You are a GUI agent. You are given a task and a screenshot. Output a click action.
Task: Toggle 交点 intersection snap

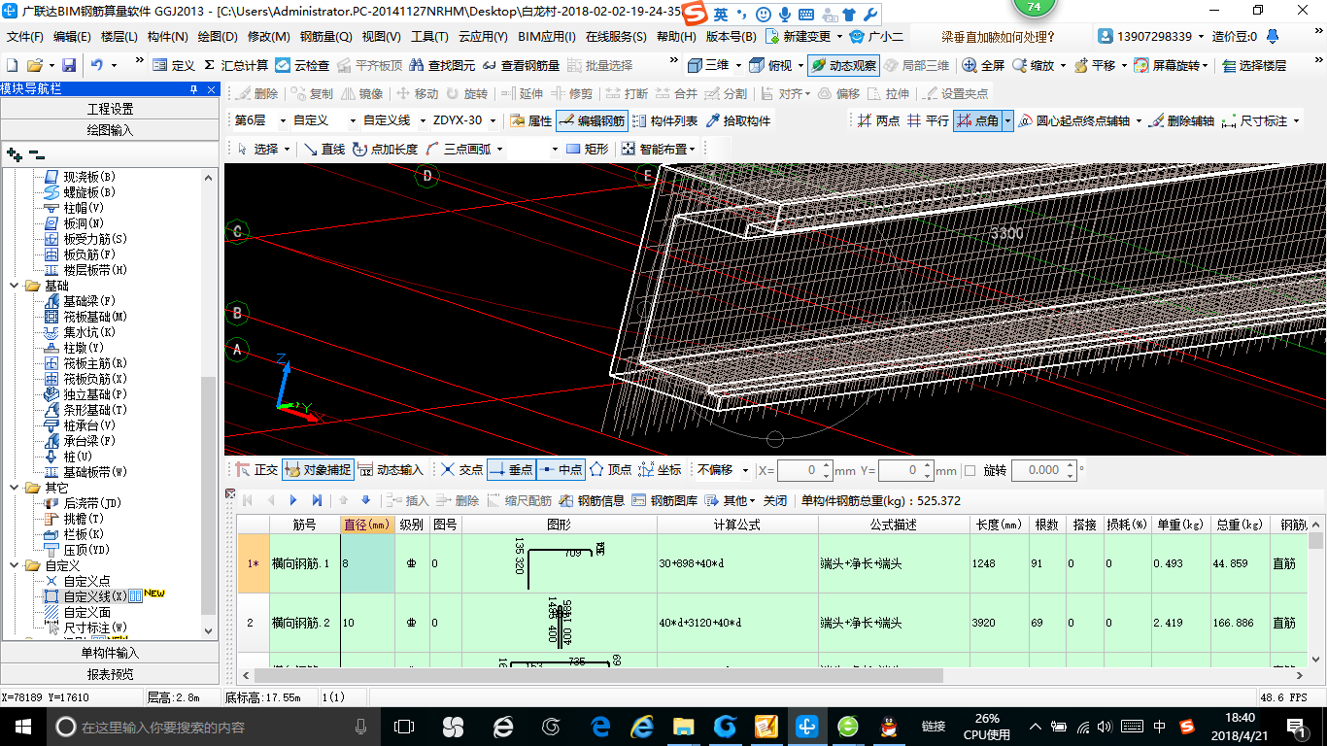point(460,469)
